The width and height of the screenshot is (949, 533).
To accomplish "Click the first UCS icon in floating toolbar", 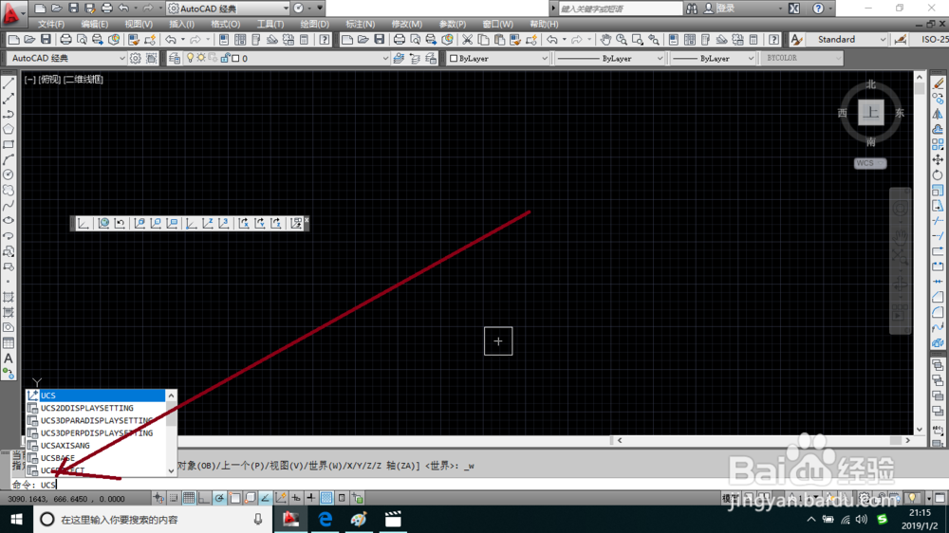I will coord(84,223).
